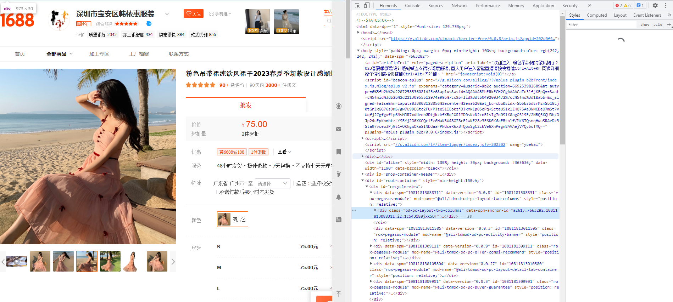Show next product thumbnails arrow
This screenshot has height=302, width=673.
click(x=173, y=262)
